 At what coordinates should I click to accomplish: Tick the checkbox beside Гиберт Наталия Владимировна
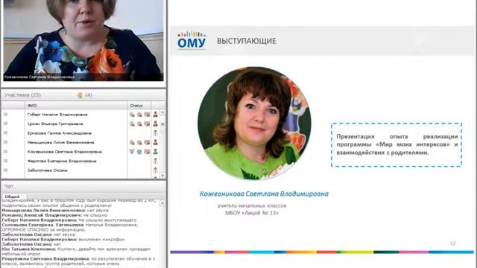coord(5,115)
